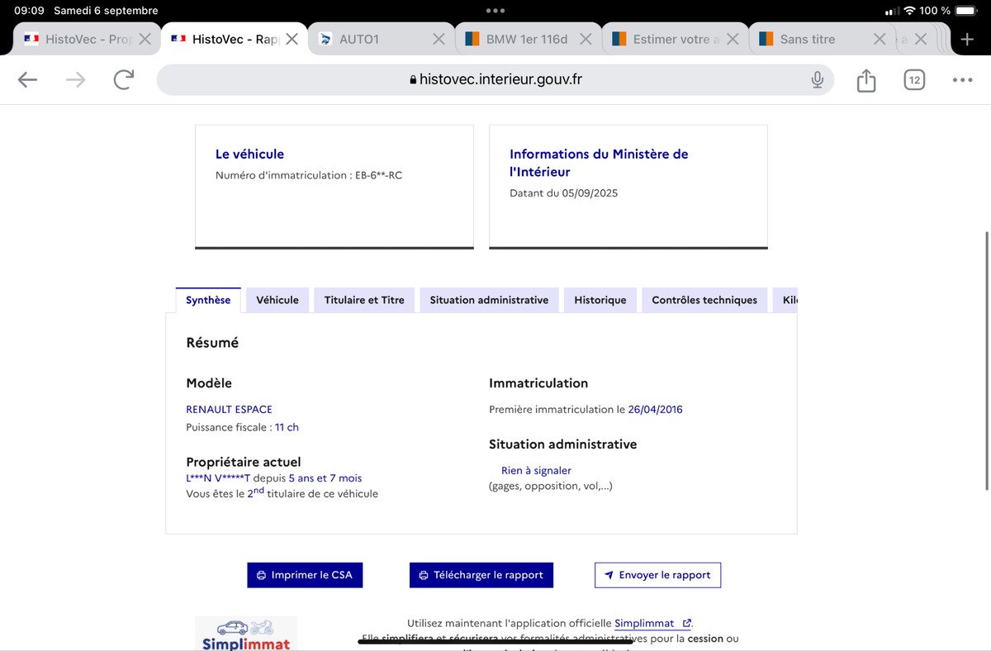Go back to the previous page
The image size is (991, 651).
28,79
